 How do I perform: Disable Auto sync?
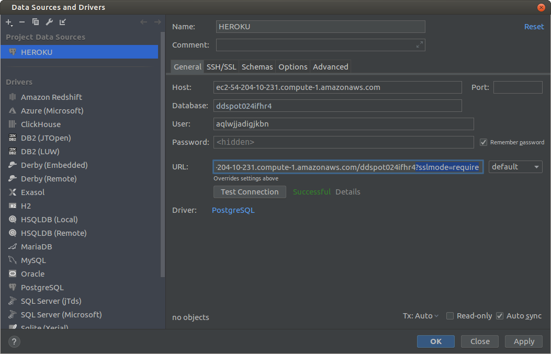499,315
